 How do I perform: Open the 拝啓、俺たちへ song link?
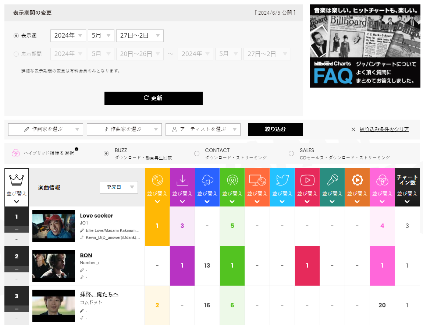(x=99, y=294)
